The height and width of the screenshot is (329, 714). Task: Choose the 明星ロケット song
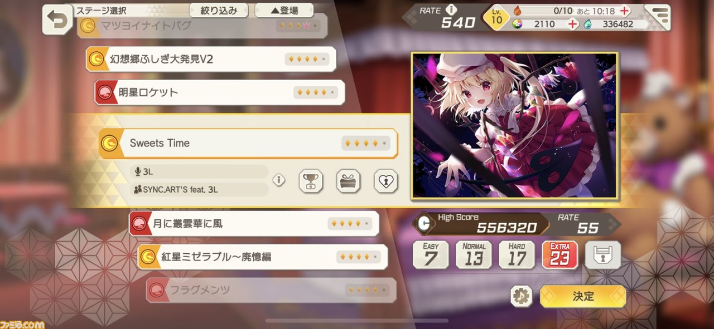pyautogui.click(x=220, y=92)
